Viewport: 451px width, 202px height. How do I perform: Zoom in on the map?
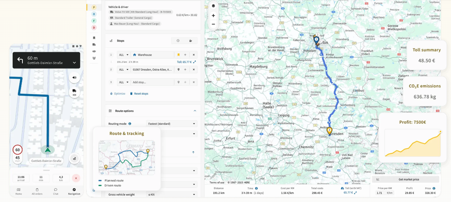click(213, 15)
